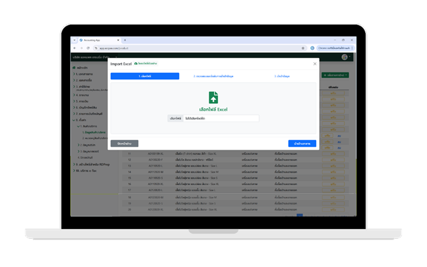This screenshot has height=267, width=427.
Task: Click yellow edit button in row 15
Action: (x=333, y=178)
